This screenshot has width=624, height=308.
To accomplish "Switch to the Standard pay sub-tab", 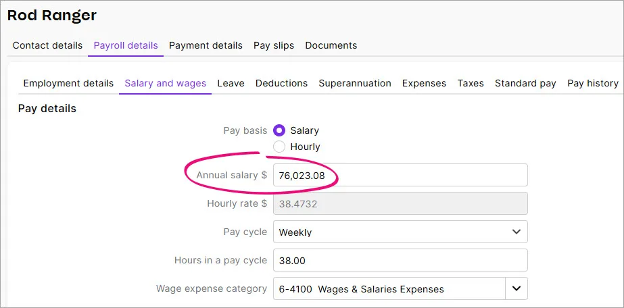I will pos(525,83).
